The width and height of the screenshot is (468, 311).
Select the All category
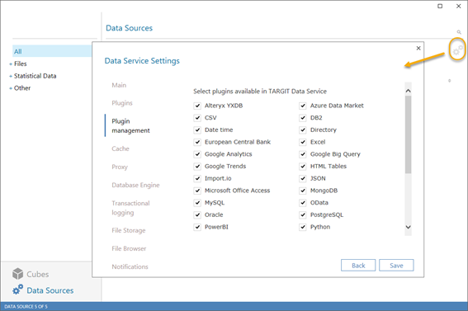pos(52,51)
